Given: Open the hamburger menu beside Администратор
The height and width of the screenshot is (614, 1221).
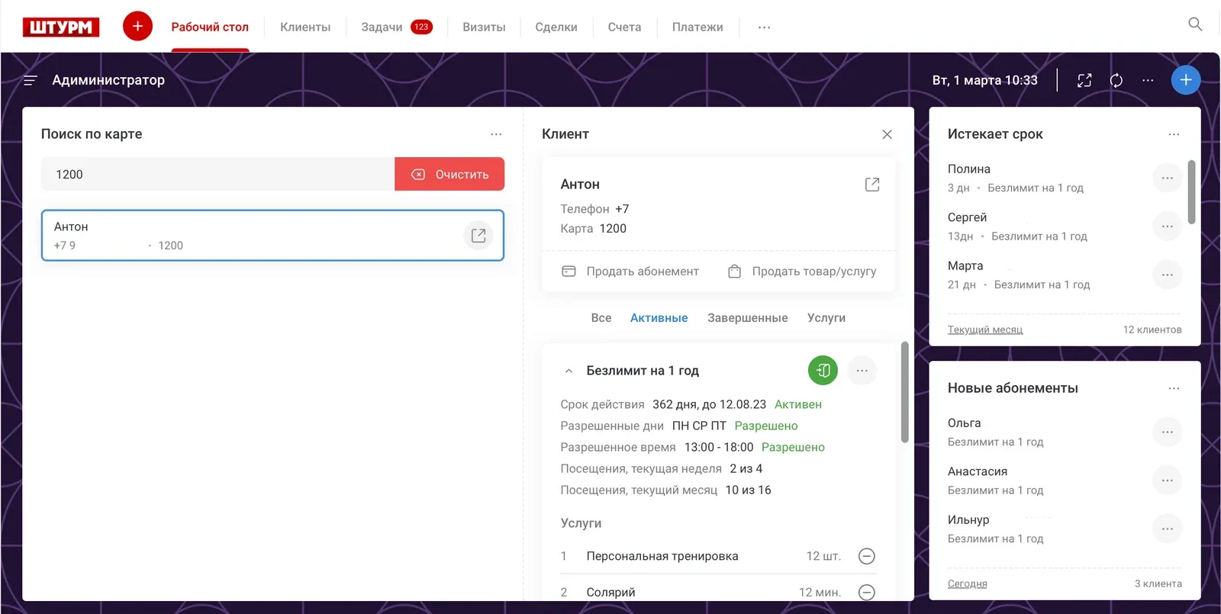Looking at the screenshot, I should (31, 80).
